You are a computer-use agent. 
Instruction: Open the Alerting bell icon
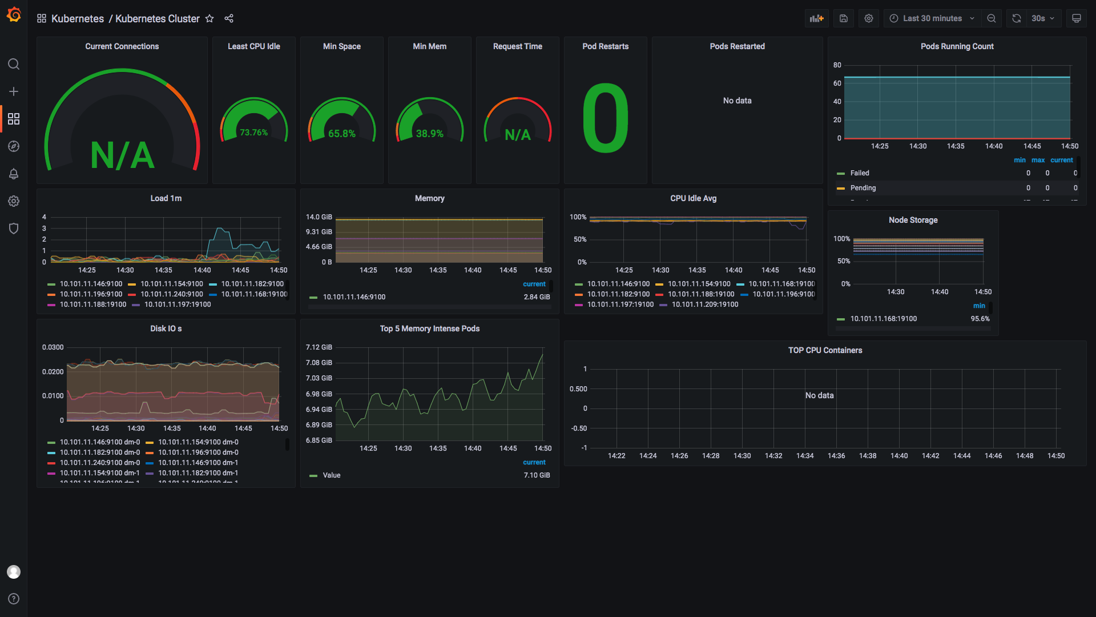(14, 174)
